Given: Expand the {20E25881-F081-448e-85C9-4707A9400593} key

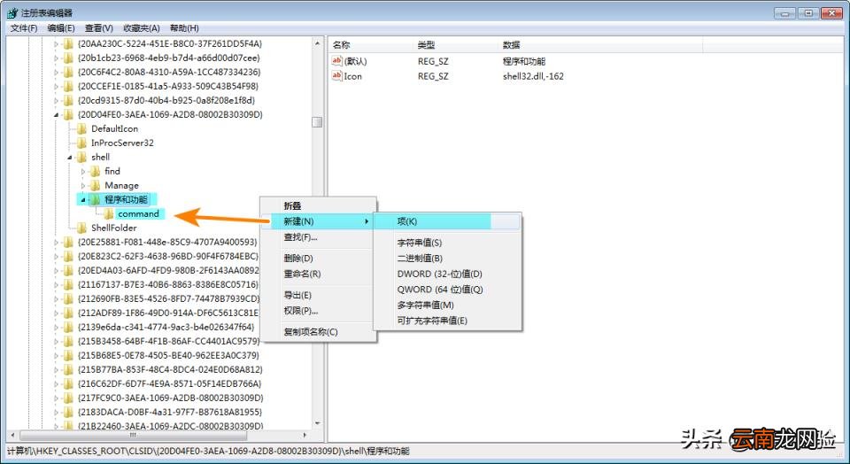Looking at the screenshot, I should click(x=57, y=243).
